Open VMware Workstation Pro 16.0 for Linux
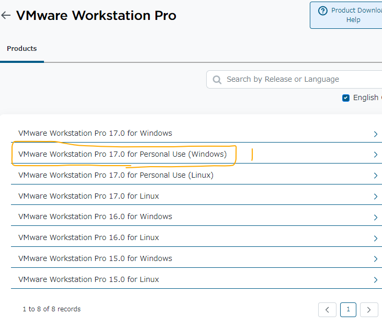 pyautogui.click(x=88, y=237)
